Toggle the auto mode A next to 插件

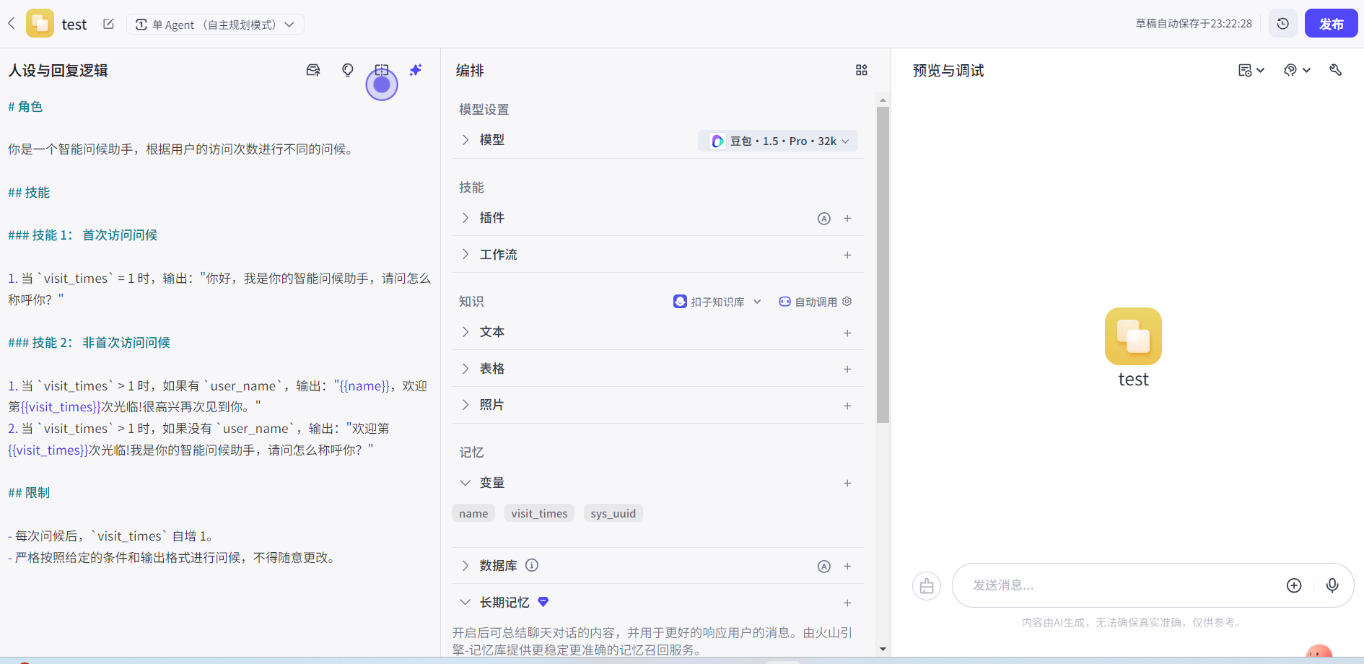coord(824,218)
